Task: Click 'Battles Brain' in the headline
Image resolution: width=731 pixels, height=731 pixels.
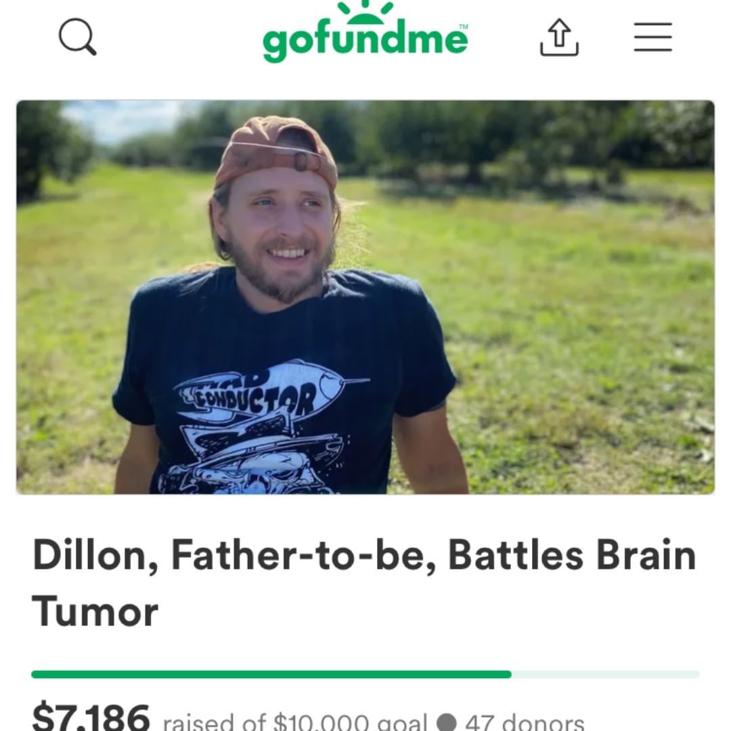Action: click(572, 555)
